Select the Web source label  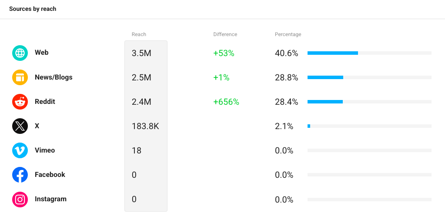click(41, 53)
